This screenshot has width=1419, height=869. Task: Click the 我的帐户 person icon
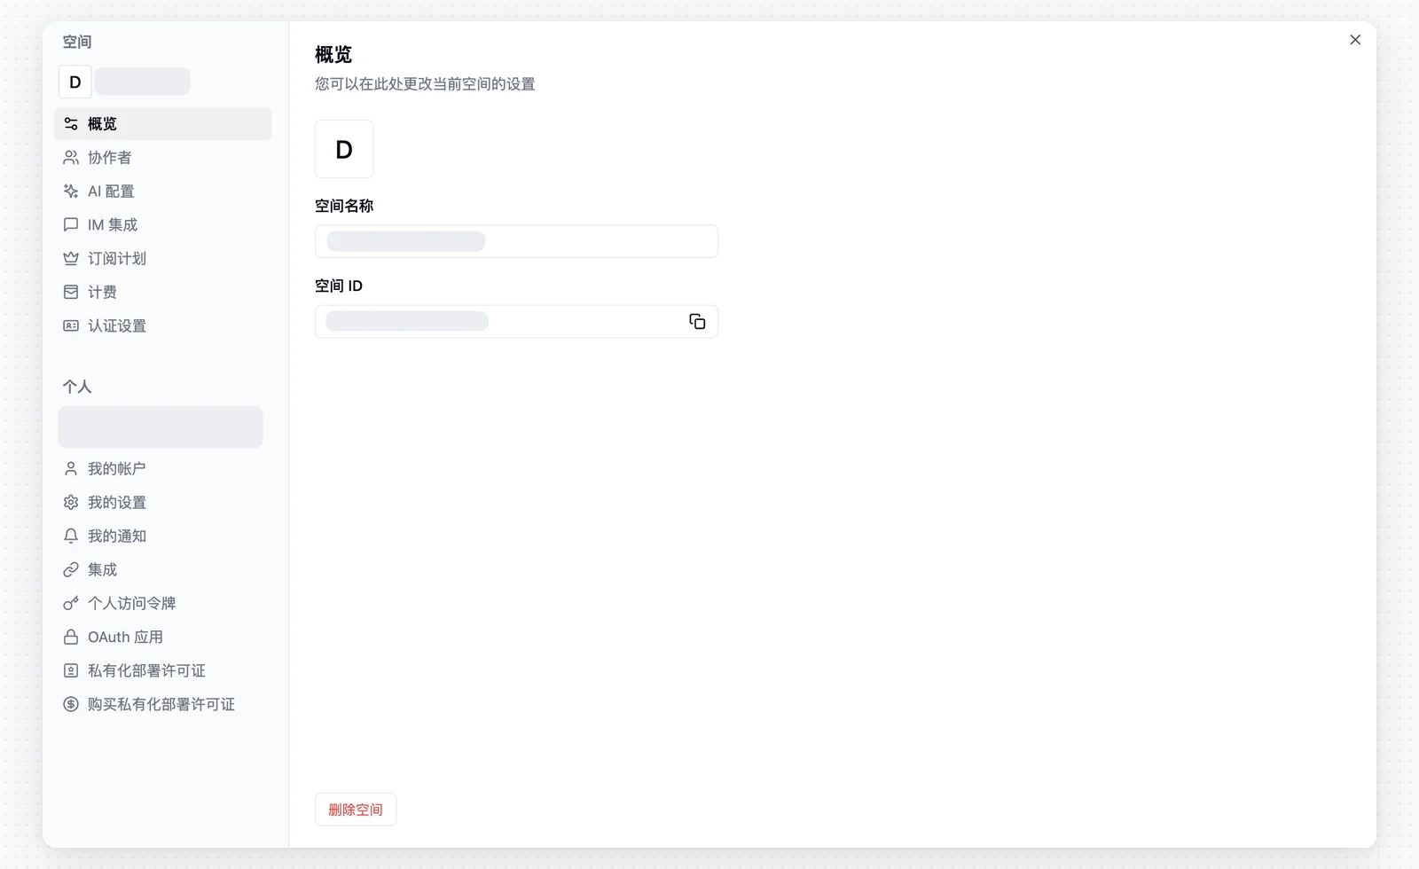click(71, 469)
